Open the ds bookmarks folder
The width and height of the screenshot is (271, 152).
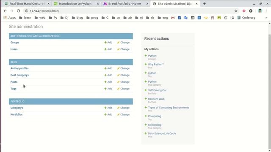click(x=150, y=18)
